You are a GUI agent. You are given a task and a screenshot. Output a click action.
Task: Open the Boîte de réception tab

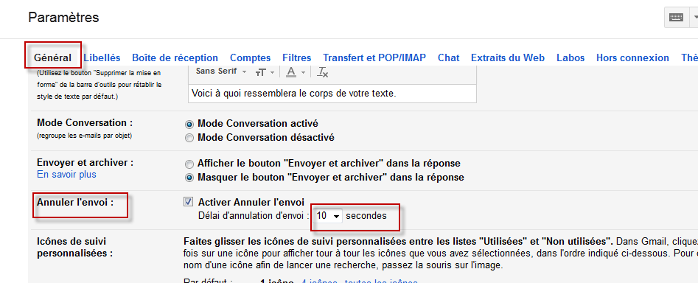click(x=175, y=57)
